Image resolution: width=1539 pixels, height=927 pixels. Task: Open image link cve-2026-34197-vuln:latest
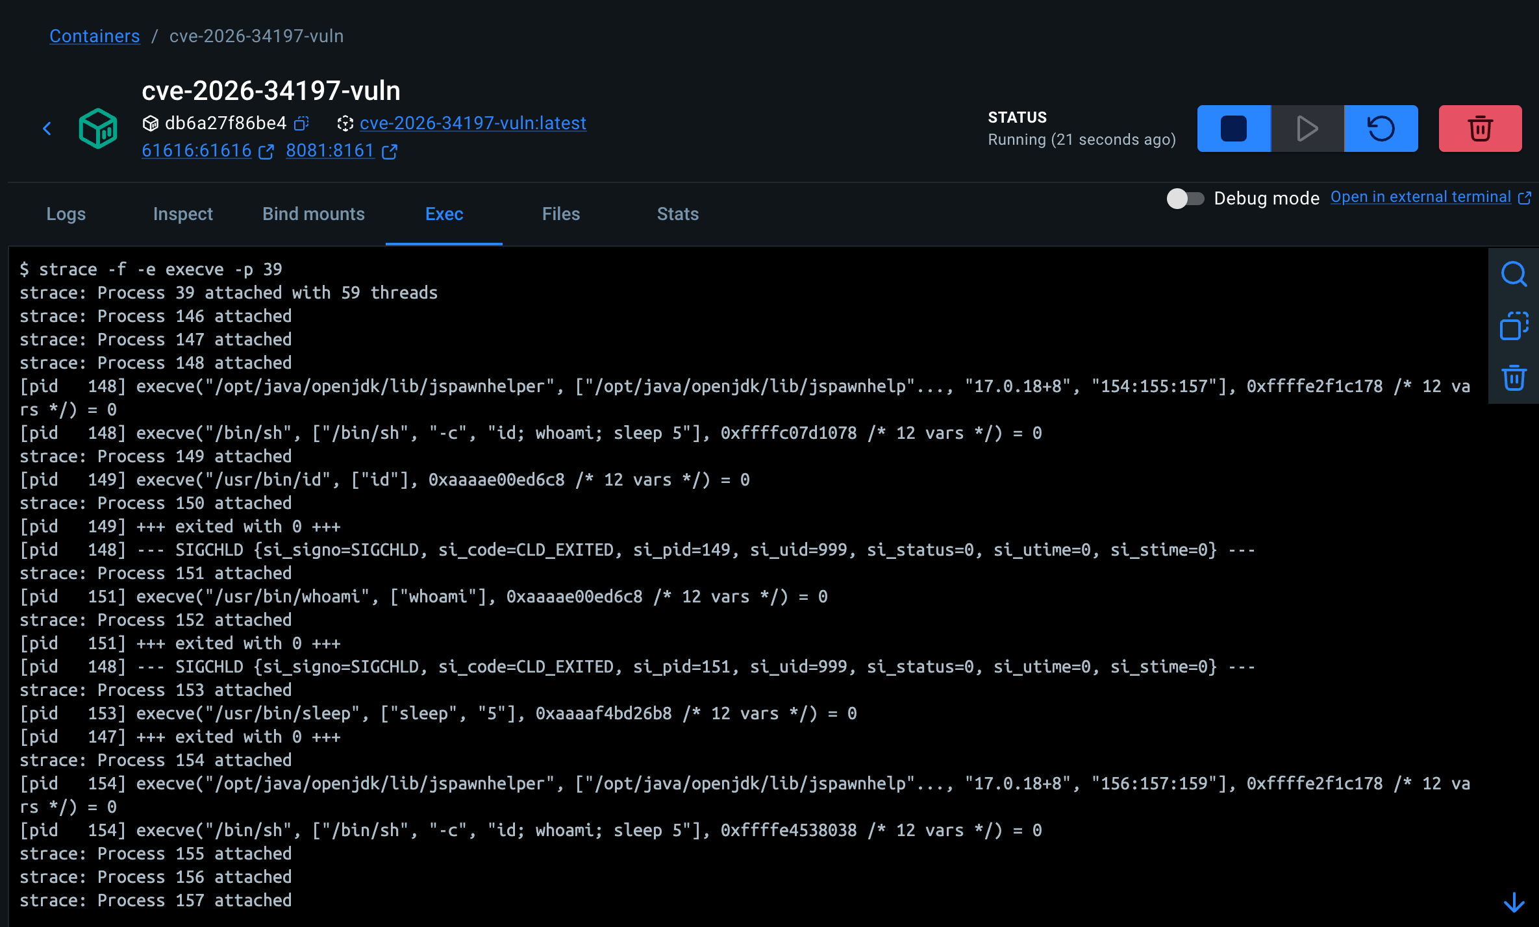click(x=473, y=123)
